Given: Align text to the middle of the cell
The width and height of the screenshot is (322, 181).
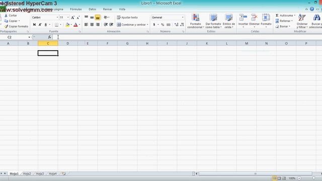Looking at the screenshot, I should 92,18.
